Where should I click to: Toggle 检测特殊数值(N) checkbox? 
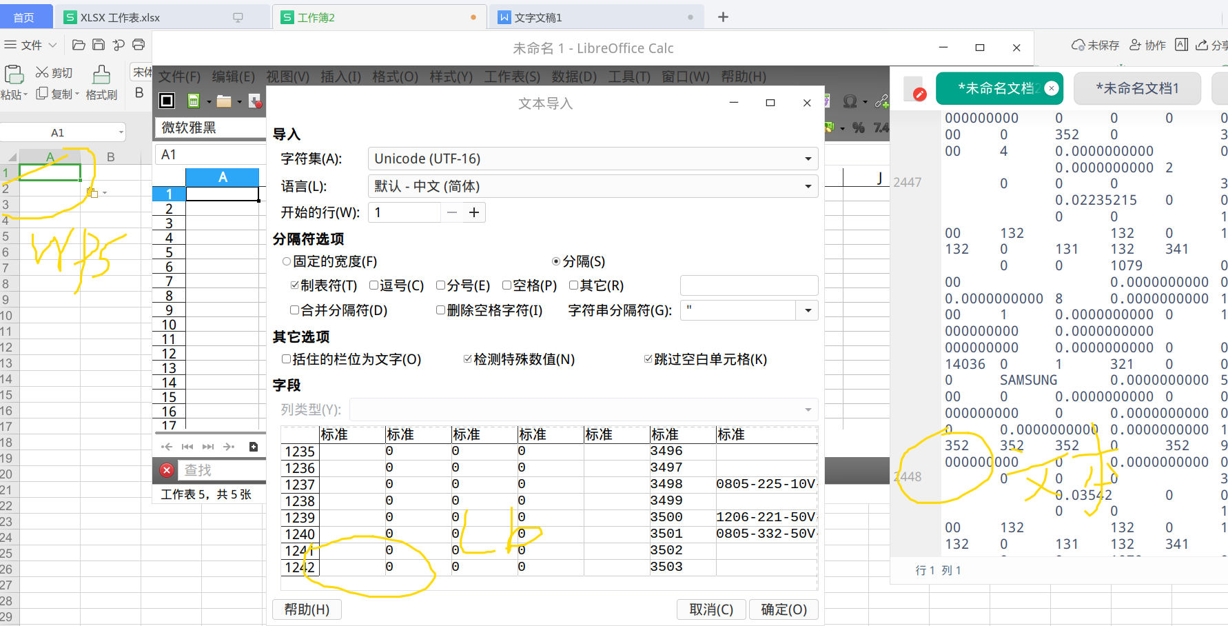[468, 359]
